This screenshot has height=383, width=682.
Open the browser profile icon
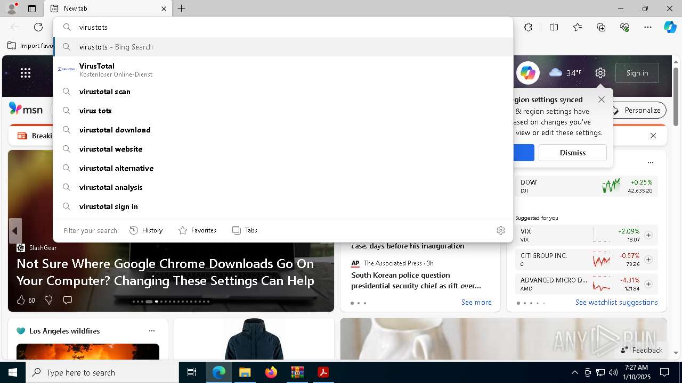pos(12,9)
